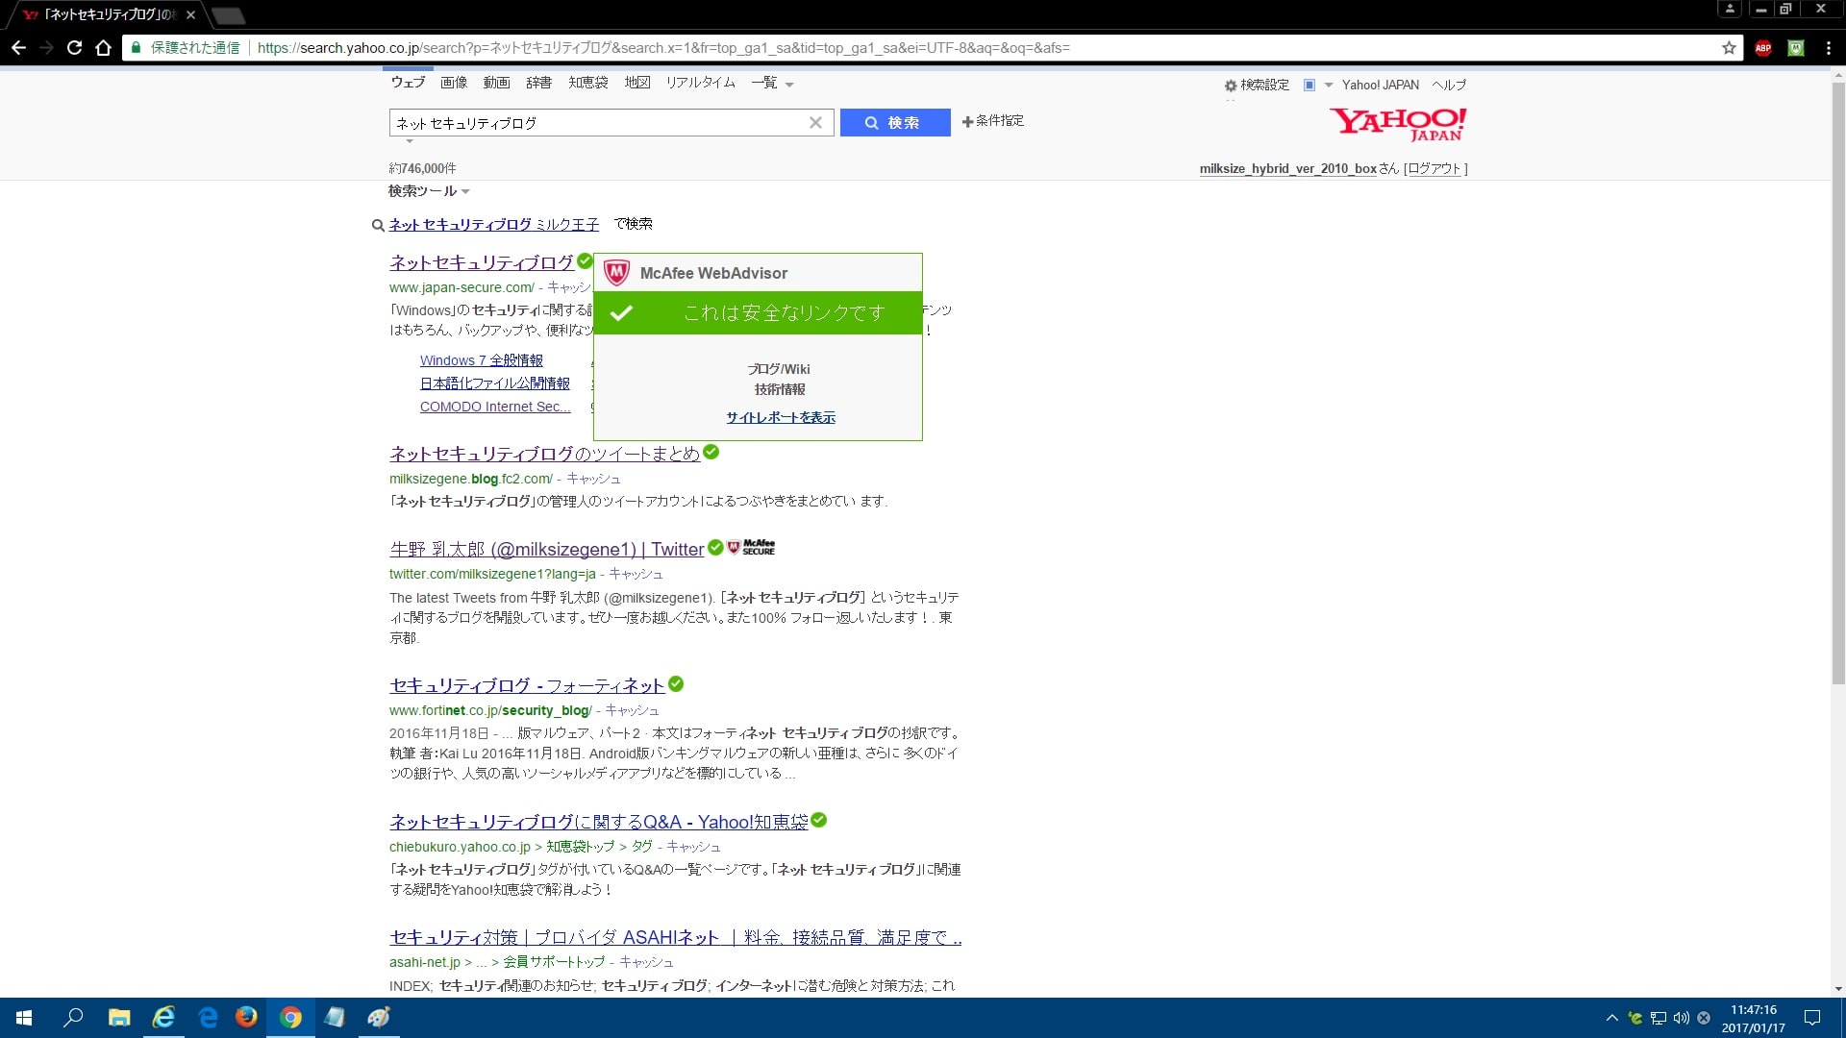
Task: Open the キャッシュ link of fortinet result
Action: (632, 710)
